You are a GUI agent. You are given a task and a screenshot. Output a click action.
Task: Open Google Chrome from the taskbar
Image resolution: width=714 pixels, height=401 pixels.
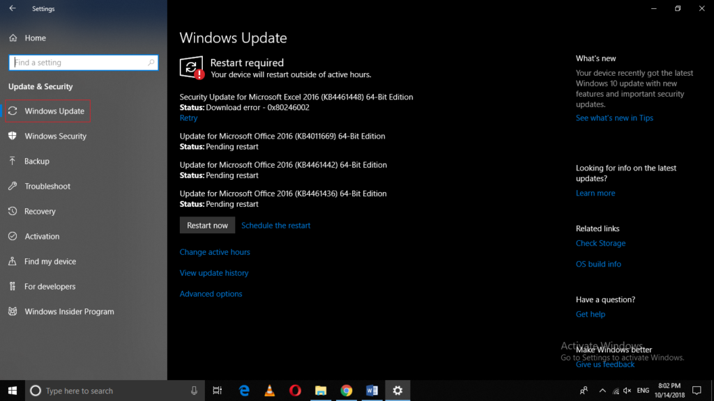coord(346,391)
